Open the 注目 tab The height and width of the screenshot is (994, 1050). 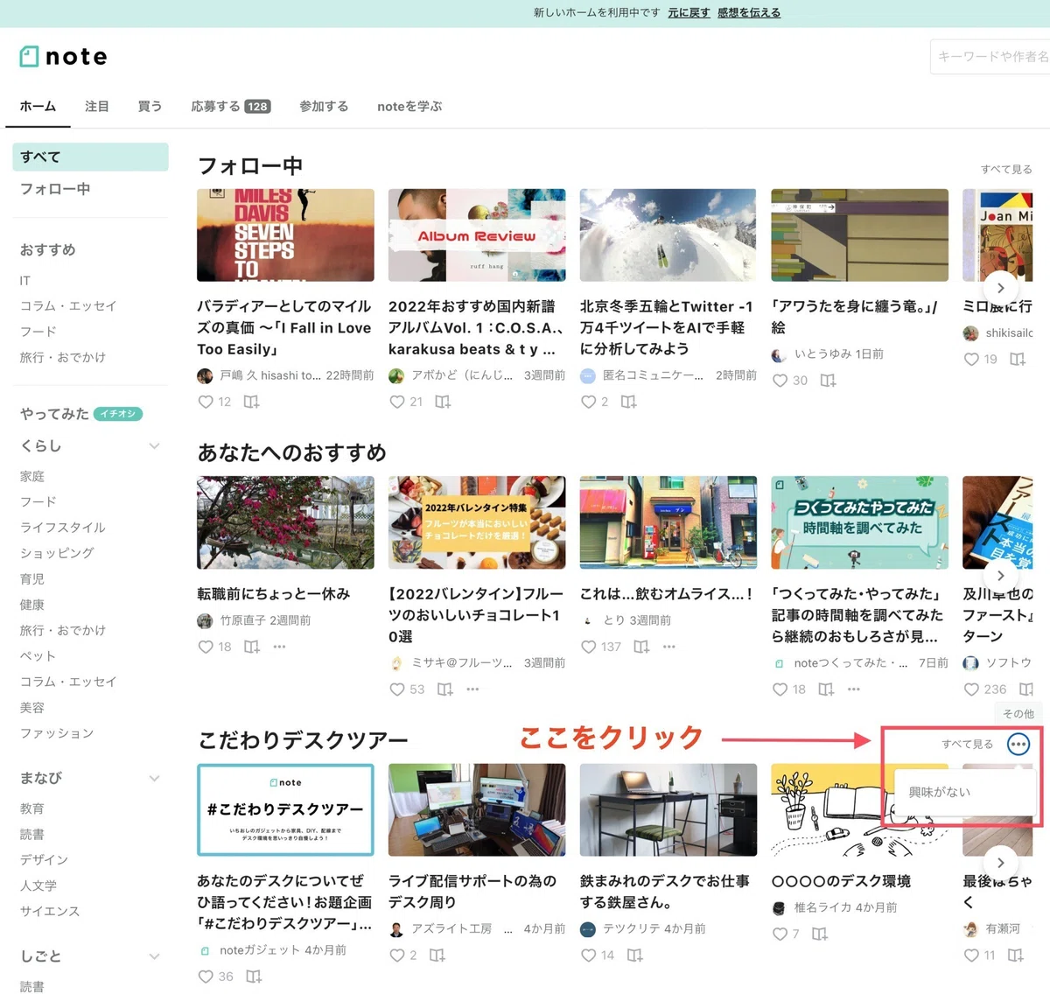(x=97, y=107)
